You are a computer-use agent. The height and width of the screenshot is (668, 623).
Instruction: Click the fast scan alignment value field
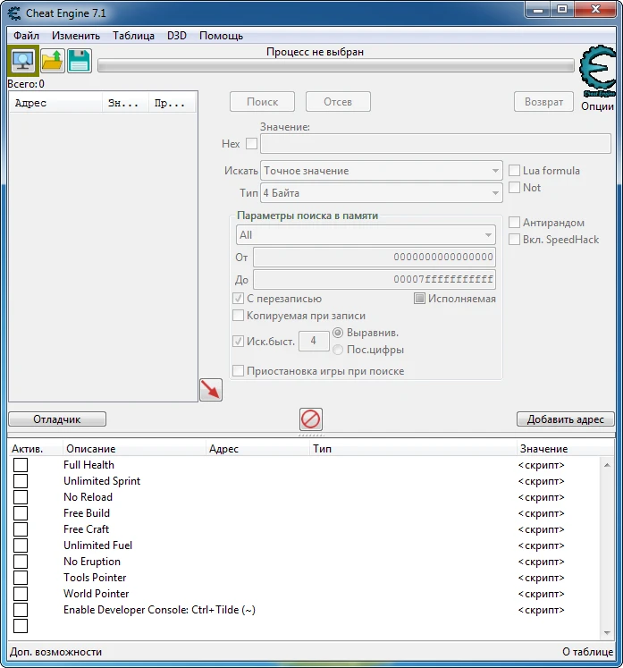coord(314,341)
